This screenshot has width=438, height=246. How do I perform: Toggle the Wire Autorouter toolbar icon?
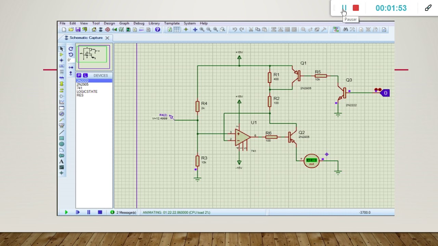pyautogui.click(x=336, y=30)
